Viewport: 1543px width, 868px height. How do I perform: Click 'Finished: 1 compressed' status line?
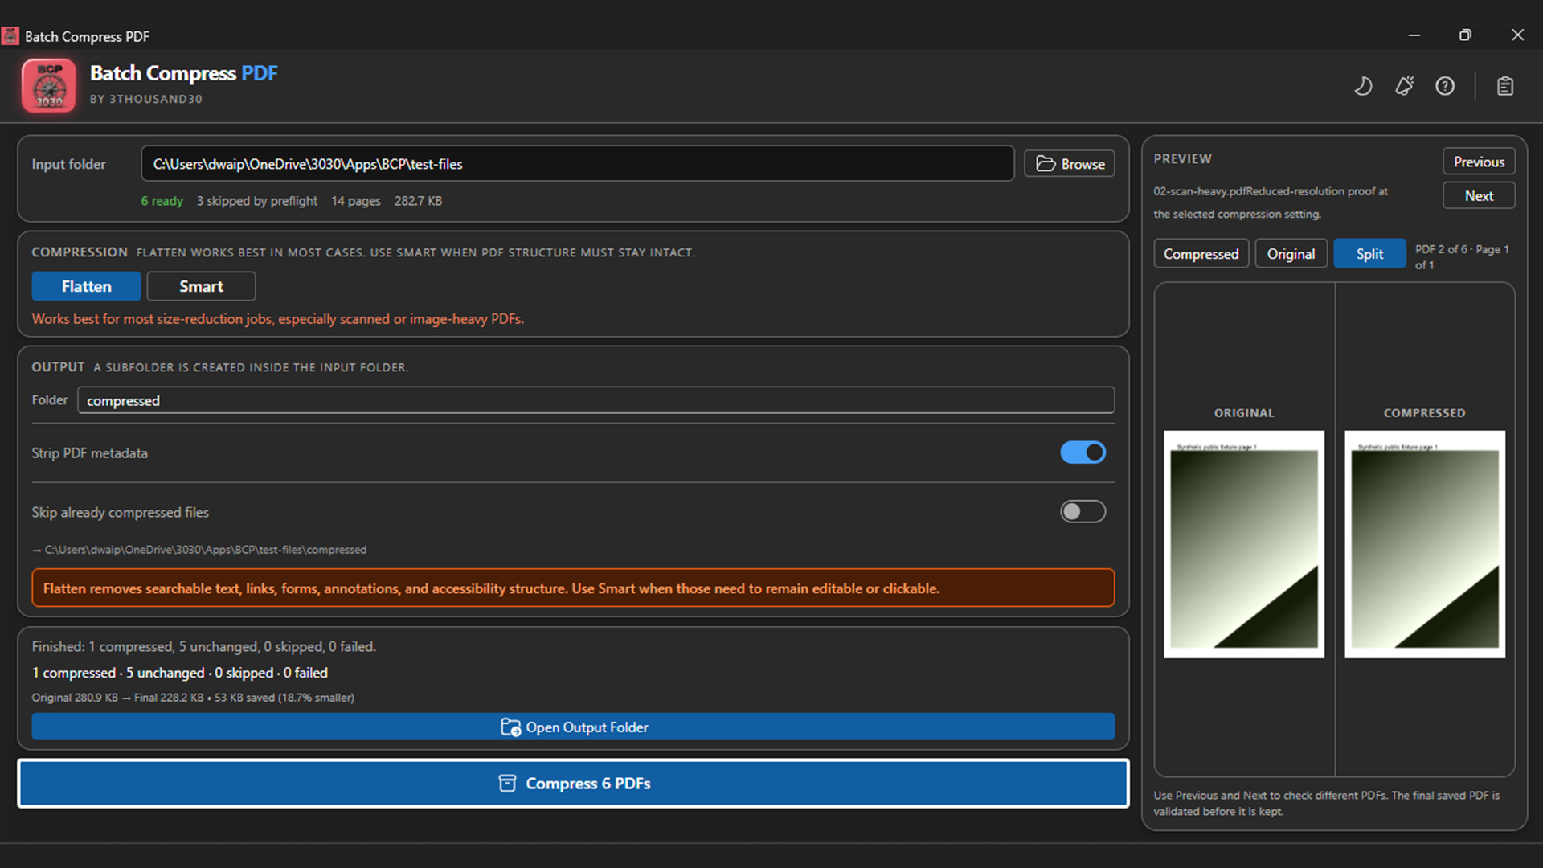[x=204, y=647]
